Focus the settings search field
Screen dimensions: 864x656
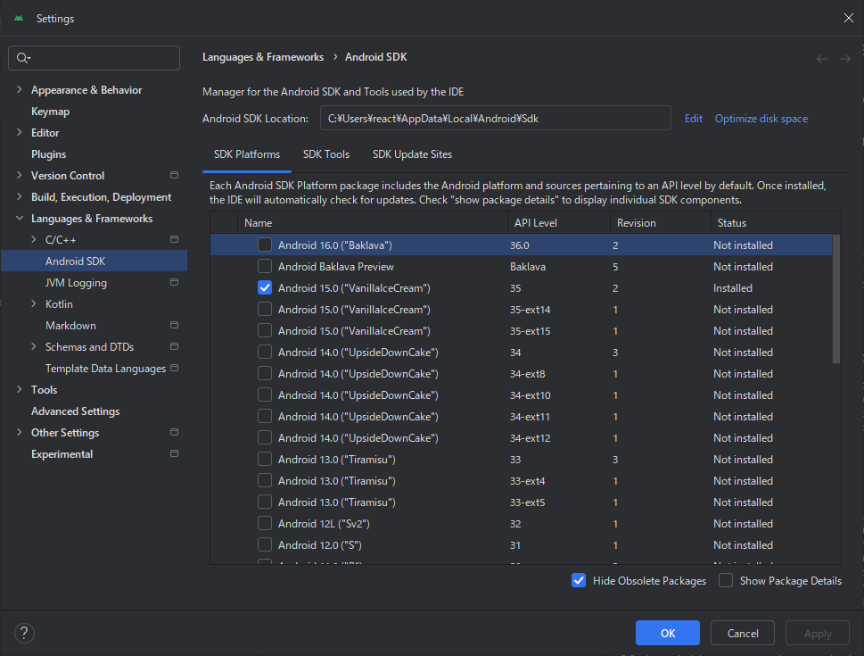coord(95,58)
